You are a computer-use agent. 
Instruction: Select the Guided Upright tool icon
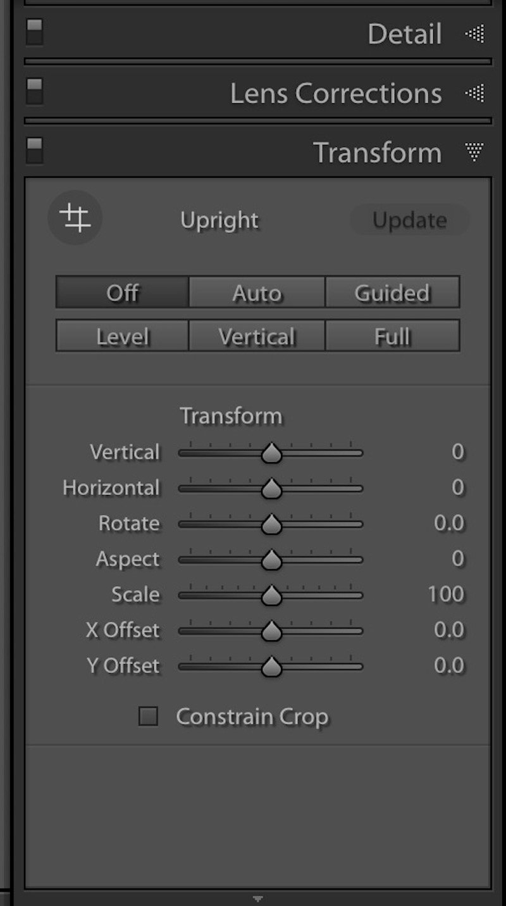[x=75, y=219]
